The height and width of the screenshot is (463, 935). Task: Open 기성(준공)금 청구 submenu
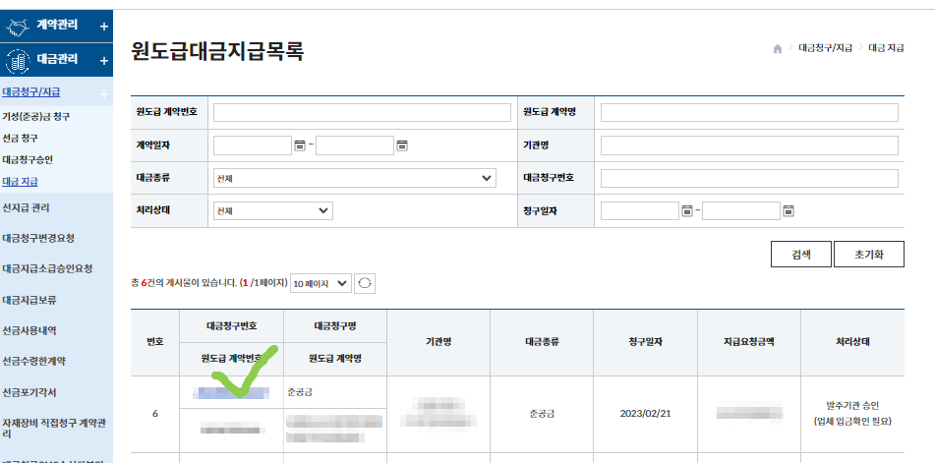35,116
